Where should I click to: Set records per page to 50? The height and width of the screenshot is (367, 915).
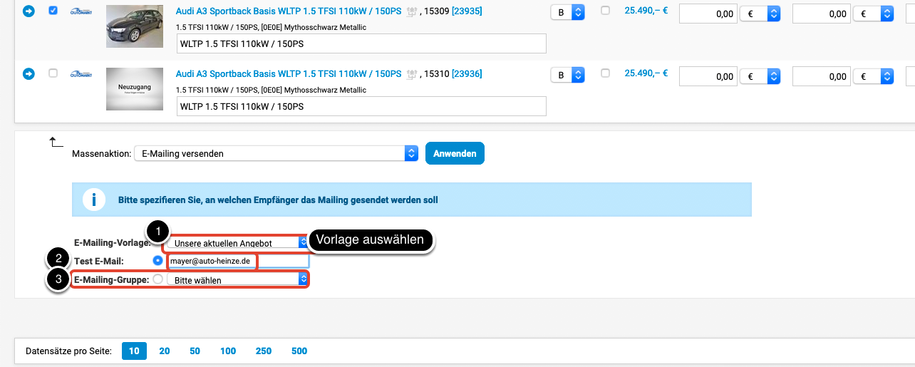click(x=195, y=351)
